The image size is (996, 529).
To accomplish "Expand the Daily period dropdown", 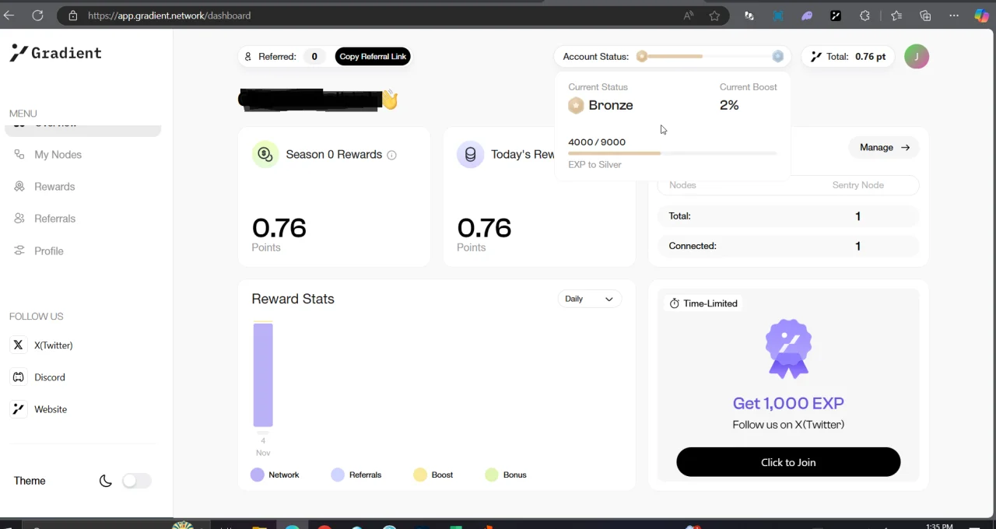I will 589,299.
